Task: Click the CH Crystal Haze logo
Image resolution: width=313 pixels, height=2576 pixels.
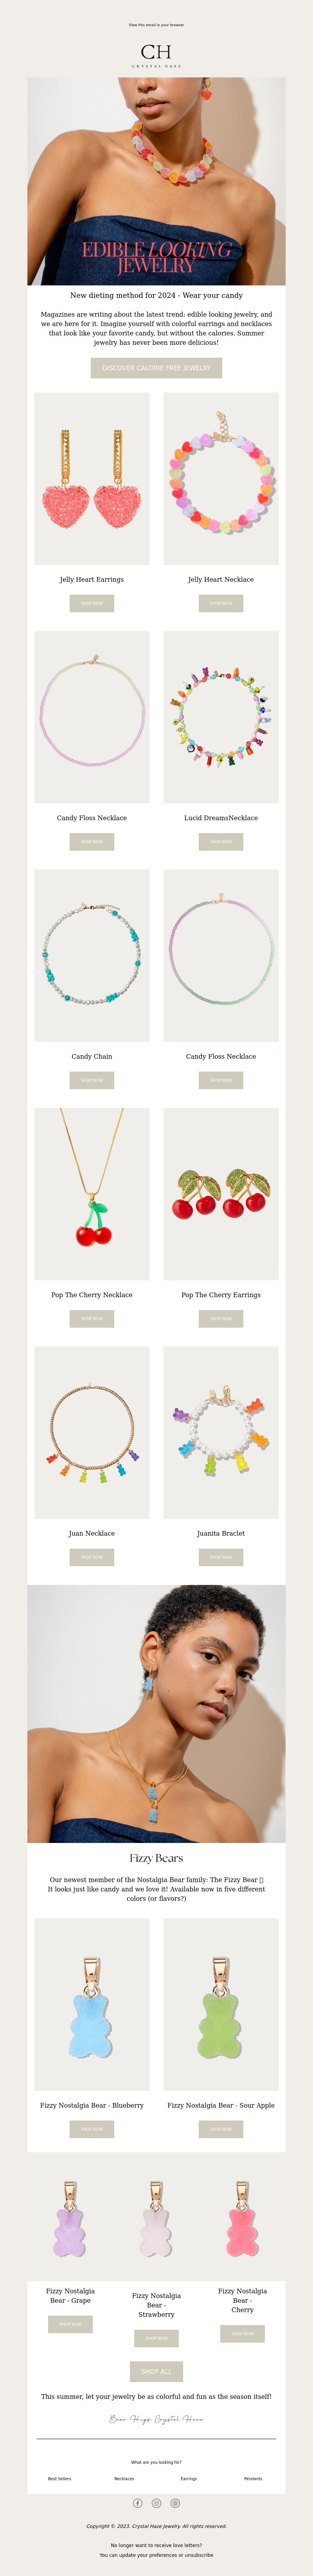Action: pos(156,55)
